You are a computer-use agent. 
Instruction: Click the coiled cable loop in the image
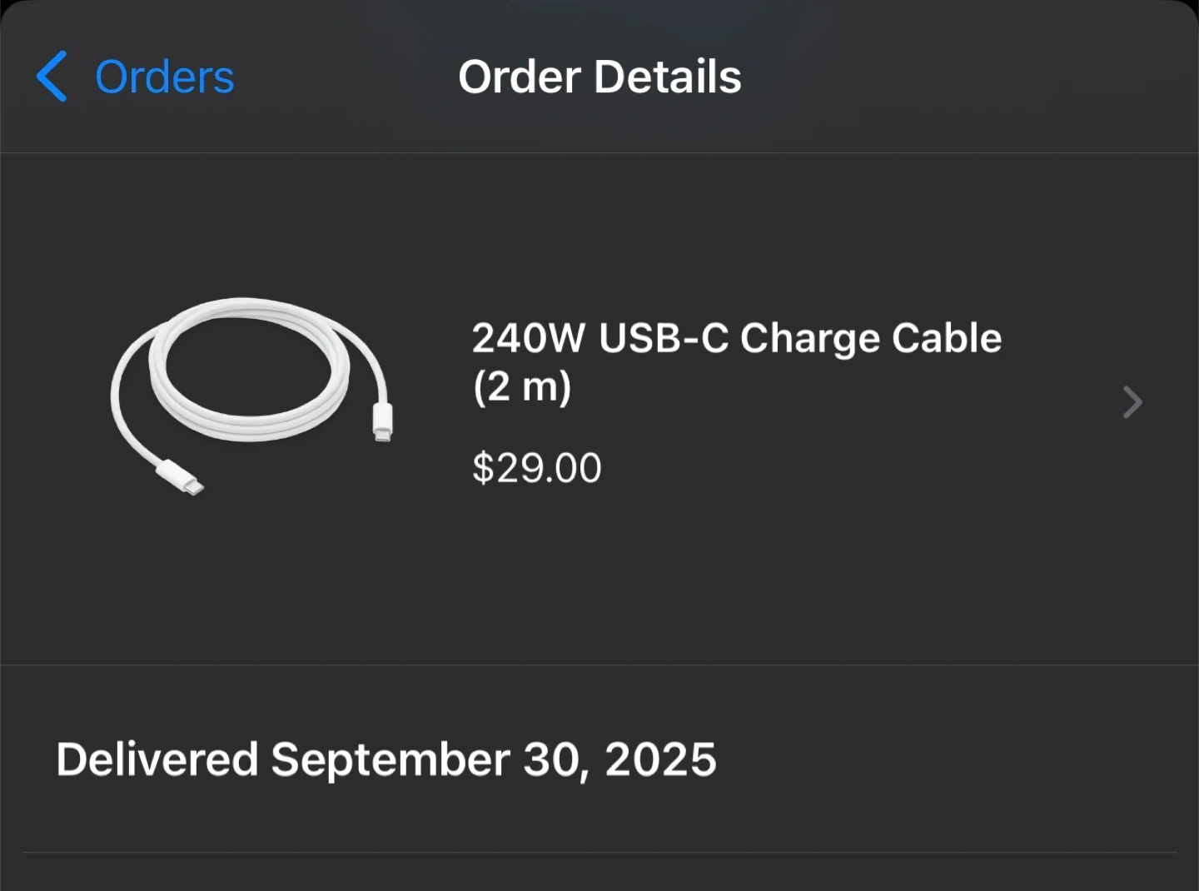tap(250, 366)
